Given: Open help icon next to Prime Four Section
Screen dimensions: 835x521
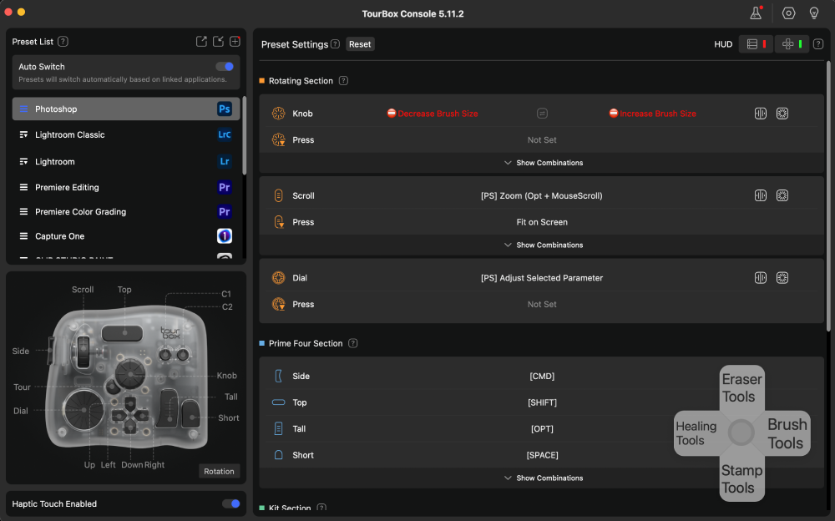Looking at the screenshot, I should (352, 344).
